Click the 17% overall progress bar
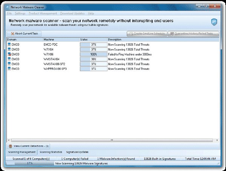Image resolution: width=226 pixels, height=171 pixels. tap(30, 163)
